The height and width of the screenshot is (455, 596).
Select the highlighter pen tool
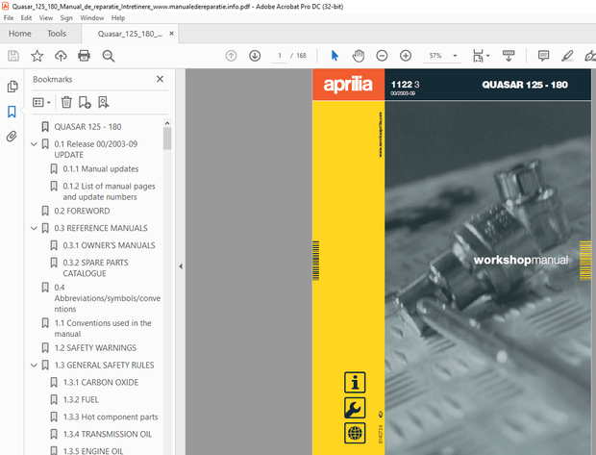click(x=567, y=56)
